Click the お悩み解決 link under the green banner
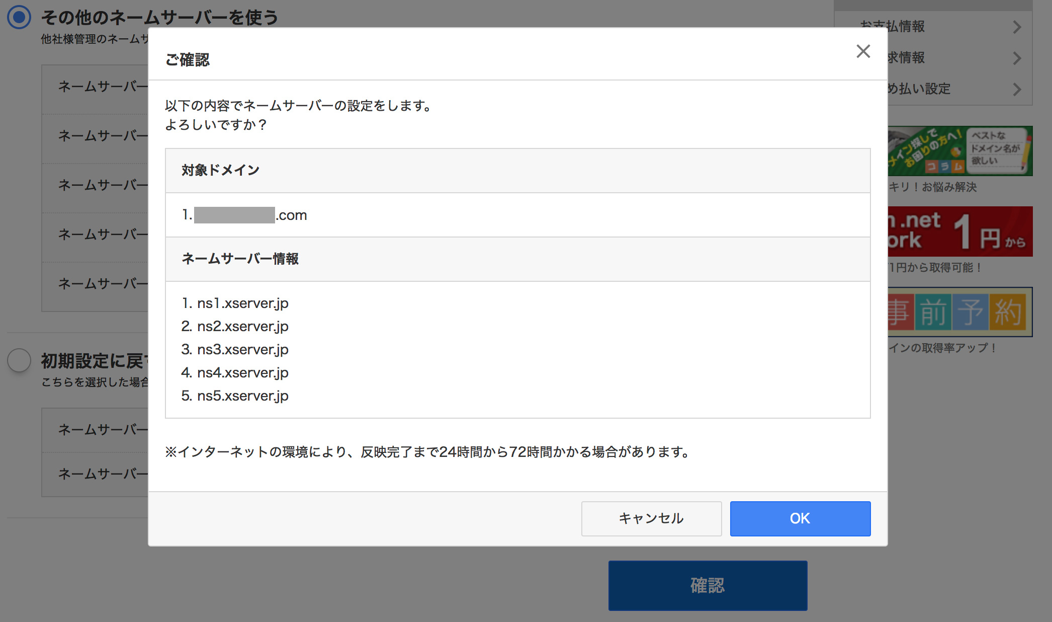 click(x=932, y=187)
